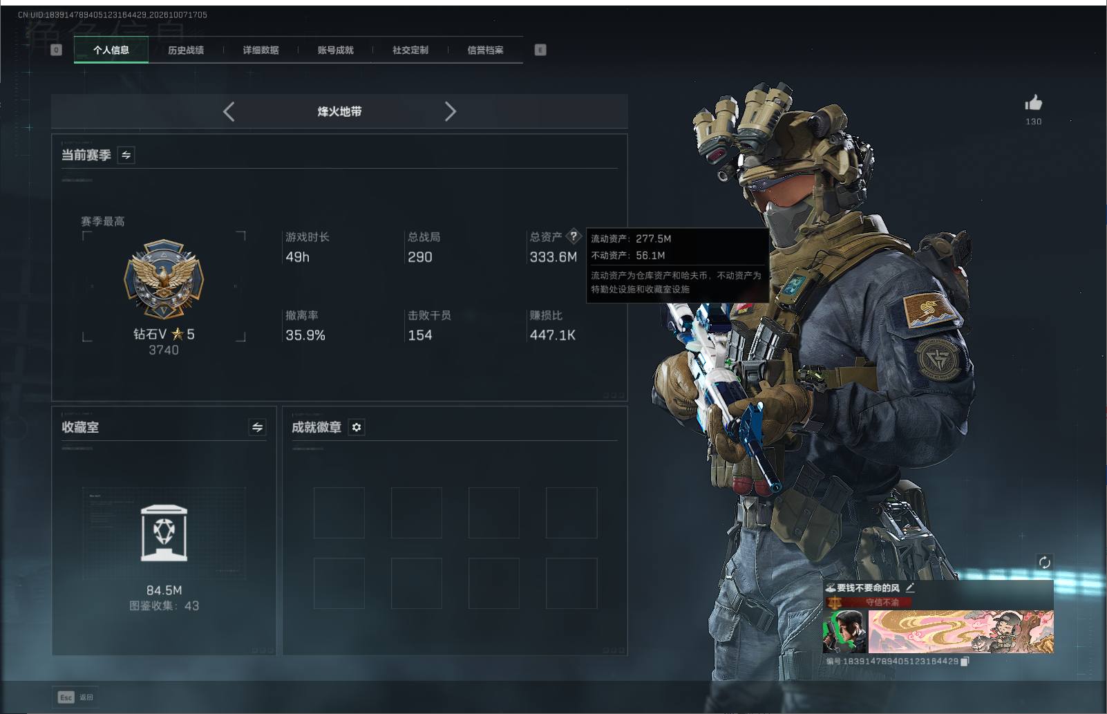1107x714 pixels.
Task: Switch to the 历史战绩 tab
Action: point(186,50)
